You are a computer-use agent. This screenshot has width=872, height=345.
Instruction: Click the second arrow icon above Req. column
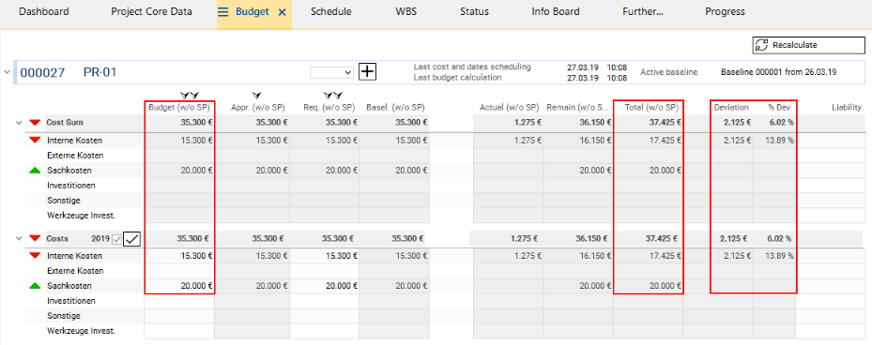[338, 96]
